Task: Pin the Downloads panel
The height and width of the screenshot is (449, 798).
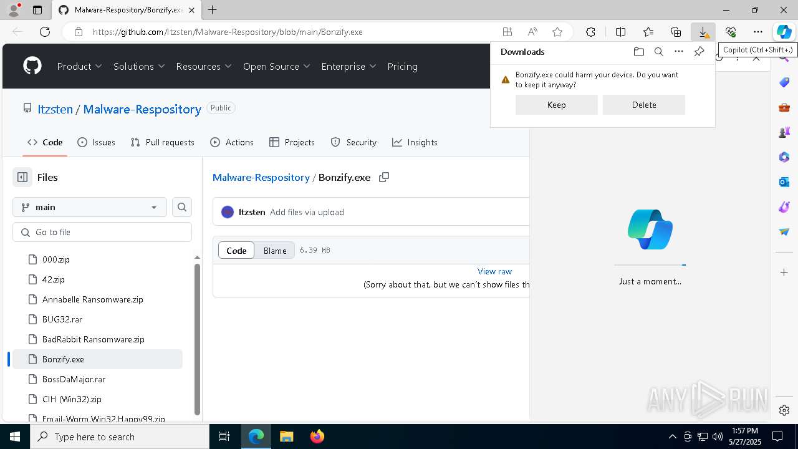Action: [699, 52]
